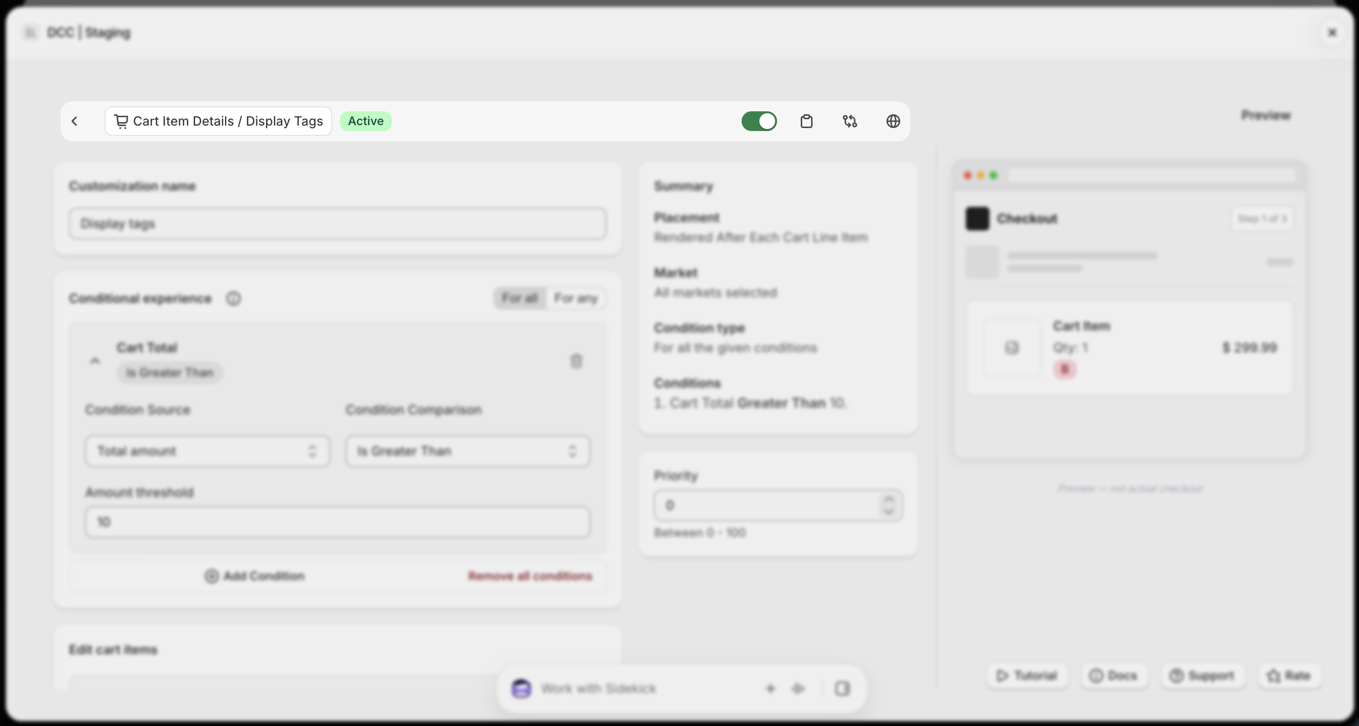Click the plus icon in Sidekick bar
The width and height of the screenshot is (1359, 726).
[x=770, y=688]
